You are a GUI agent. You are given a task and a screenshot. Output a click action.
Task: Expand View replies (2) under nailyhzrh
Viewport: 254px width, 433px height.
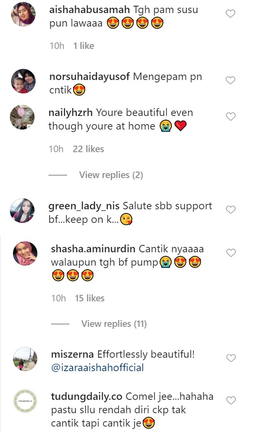pos(111,175)
